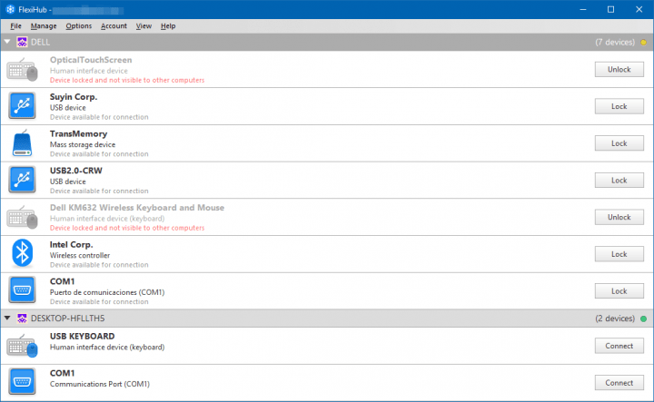The height and width of the screenshot is (402, 654).
Task: Lock the Puerto de comunicaciones COM1 port
Action: (x=619, y=291)
